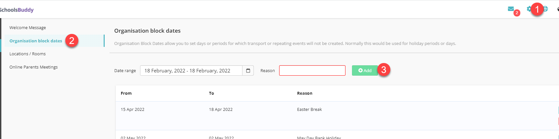
Task: Click the unread messages badge showing 2
Action: [x=517, y=13]
